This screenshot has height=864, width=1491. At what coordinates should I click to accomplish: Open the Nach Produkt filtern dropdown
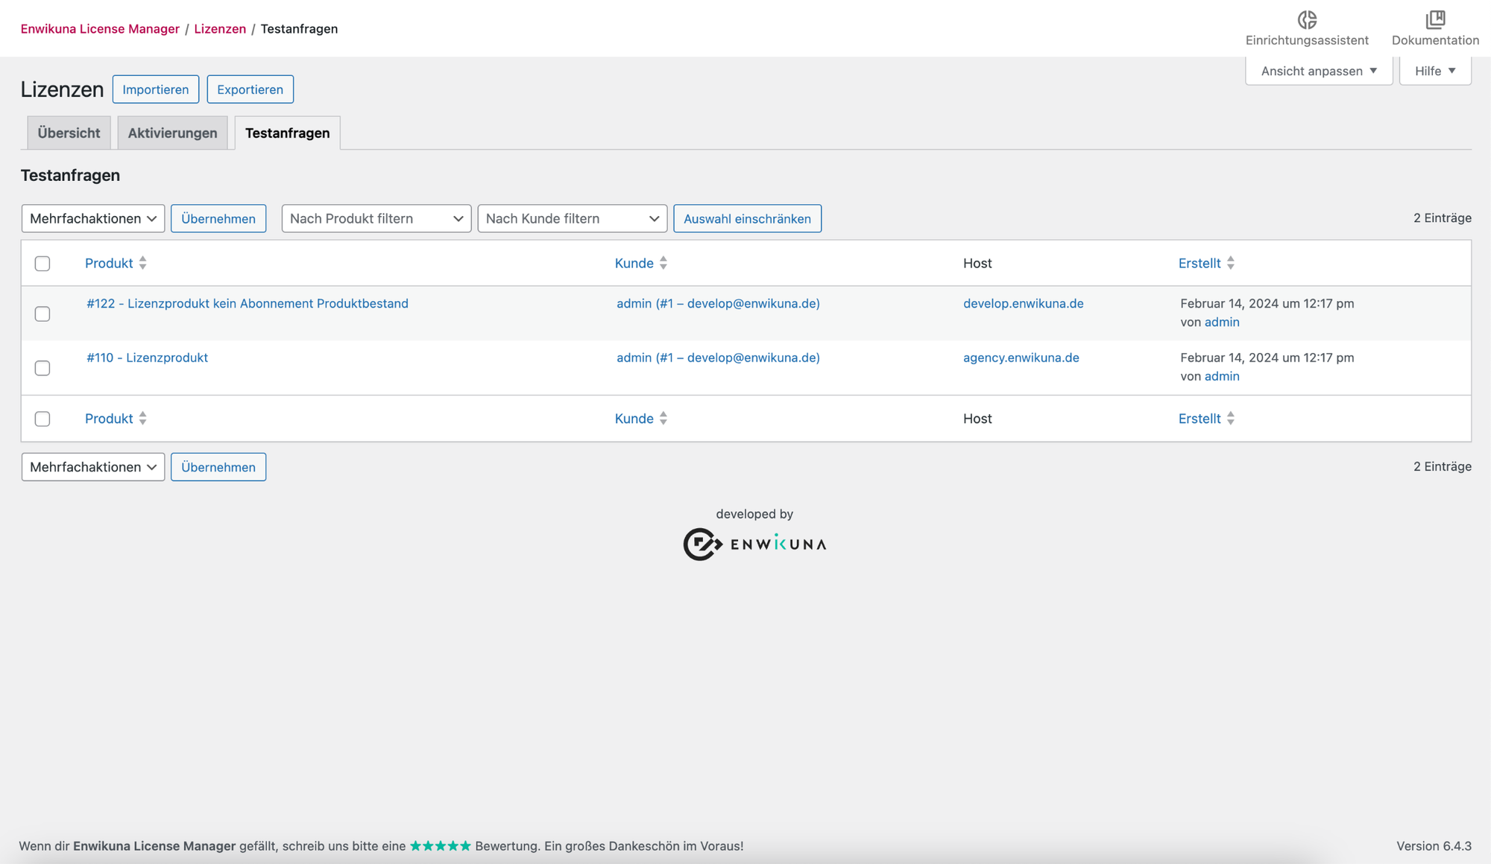tap(376, 218)
